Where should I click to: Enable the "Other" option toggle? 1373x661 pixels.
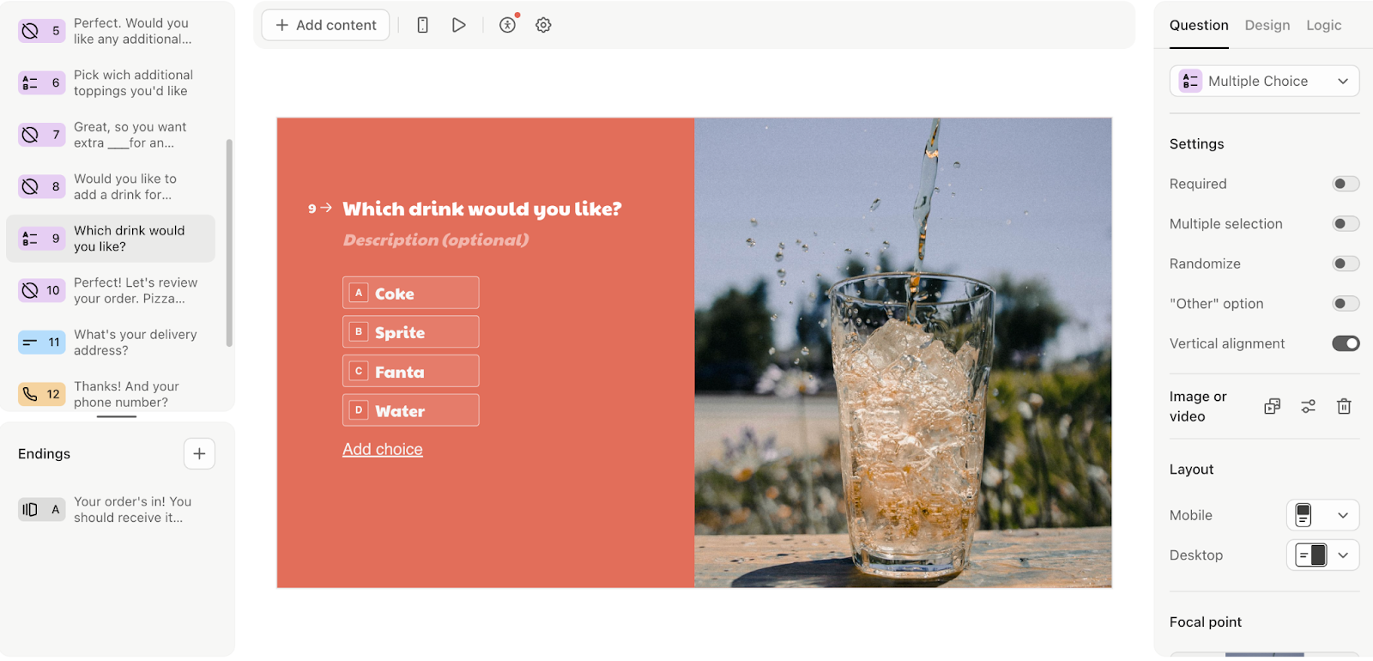(x=1346, y=303)
